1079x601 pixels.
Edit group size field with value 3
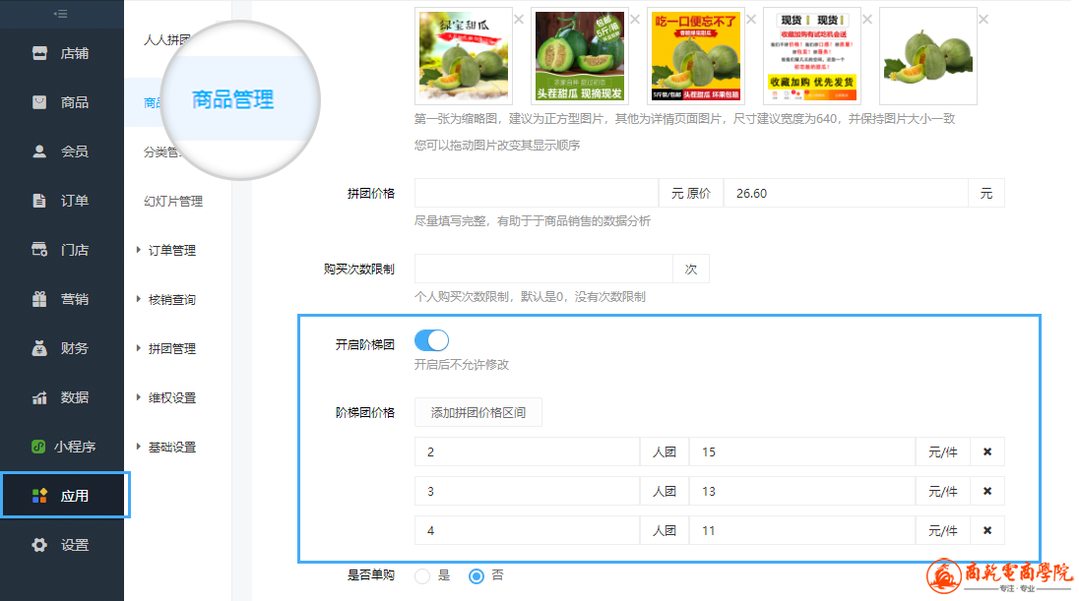coord(527,491)
